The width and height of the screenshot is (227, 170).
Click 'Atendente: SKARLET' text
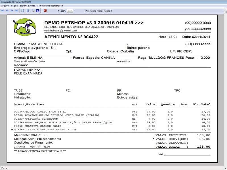click(30, 135)
